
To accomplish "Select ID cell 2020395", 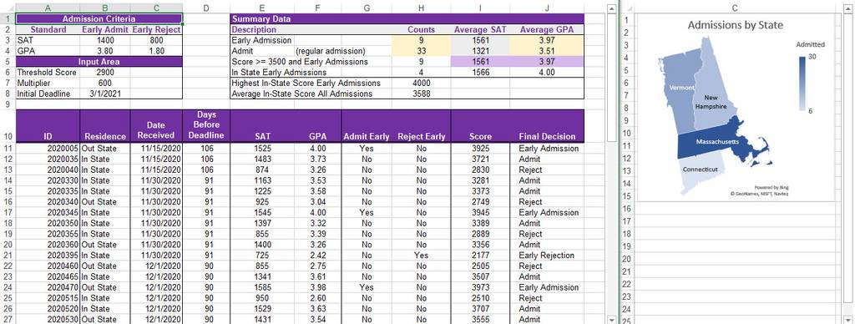I will click(x=48, y=256).
